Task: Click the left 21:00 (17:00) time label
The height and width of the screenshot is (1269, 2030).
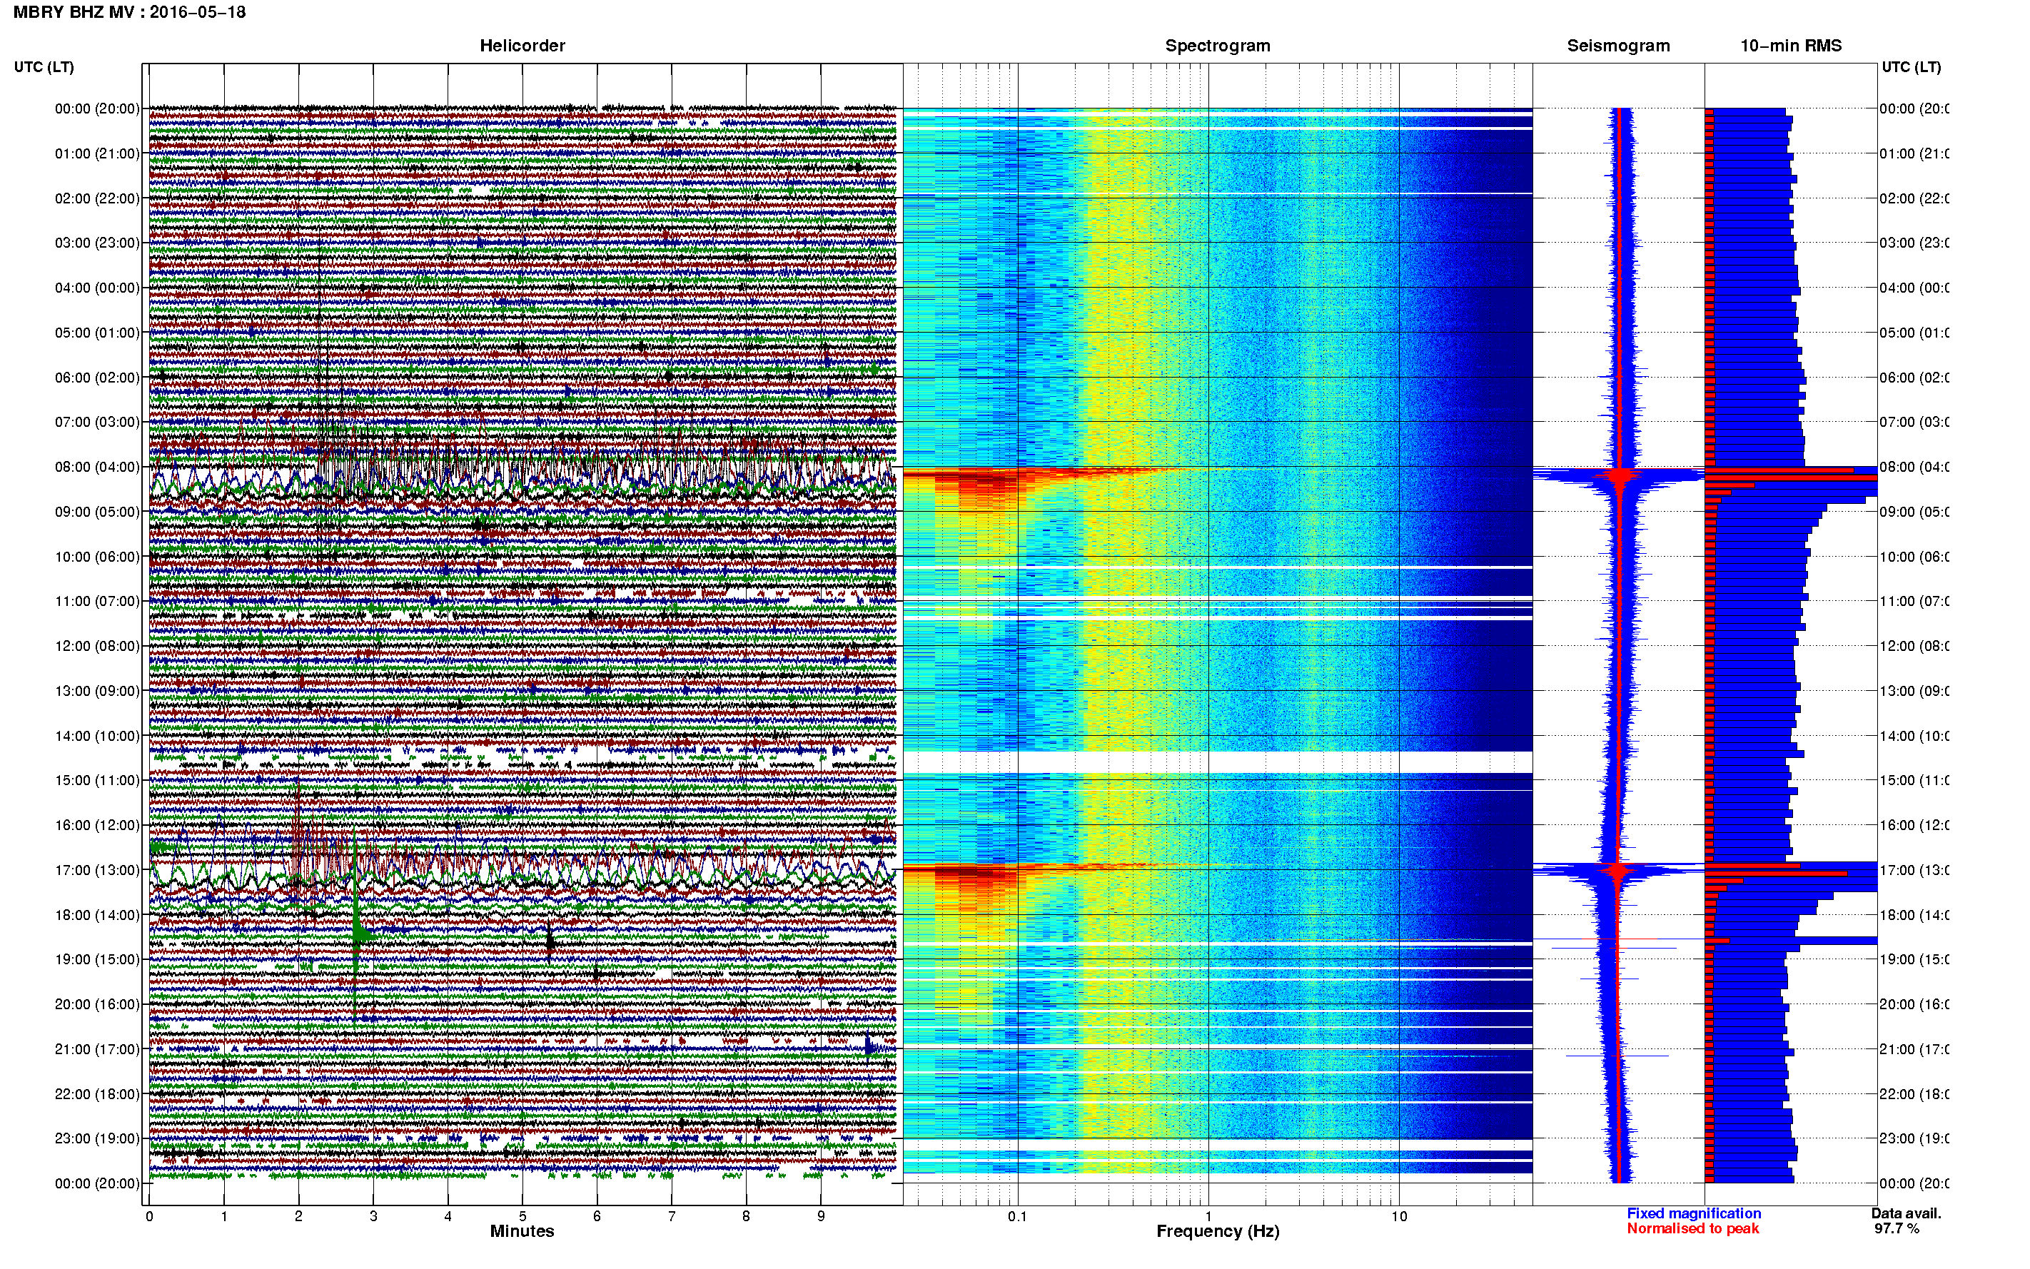Action: (x=97, y=1049)
